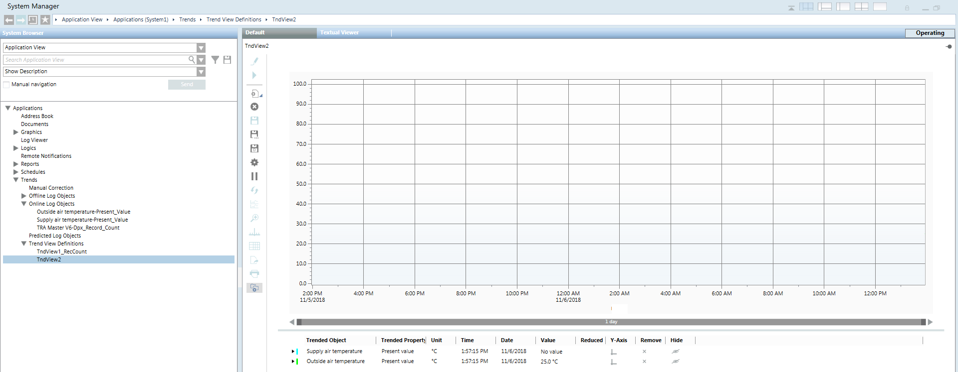Open the Show Description dropdown
958x372 pixels.
click(x=201, y=72)
